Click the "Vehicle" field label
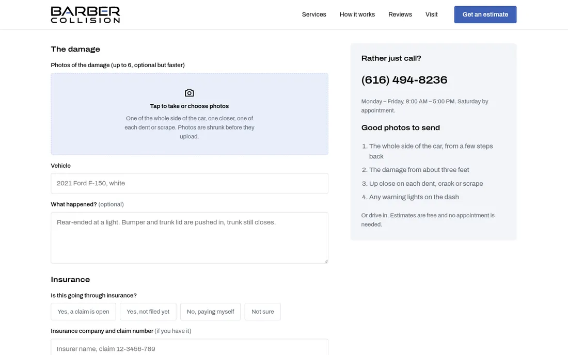Screen dimensions: 568x355 click(60, 166)
